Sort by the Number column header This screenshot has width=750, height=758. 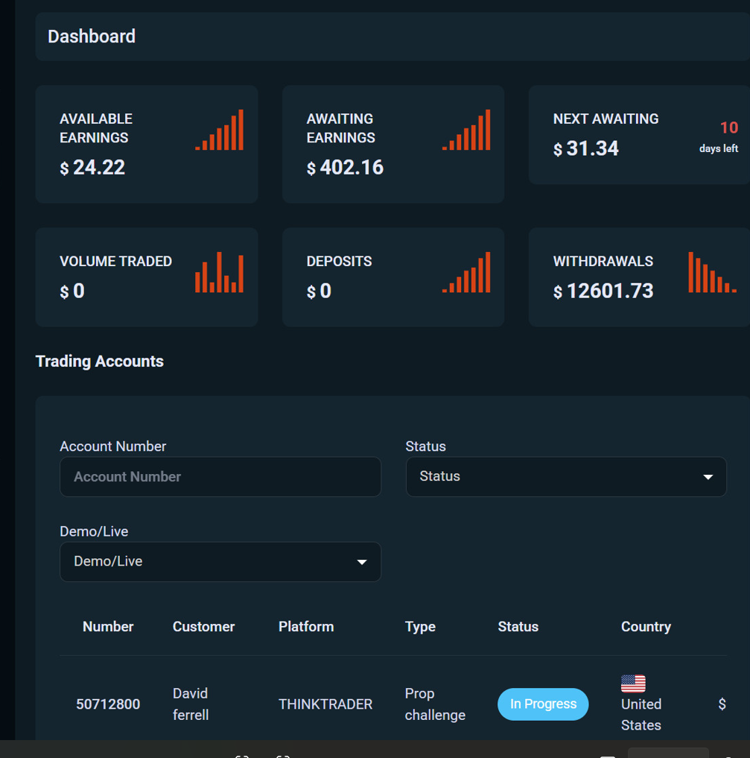click(108, 627)
